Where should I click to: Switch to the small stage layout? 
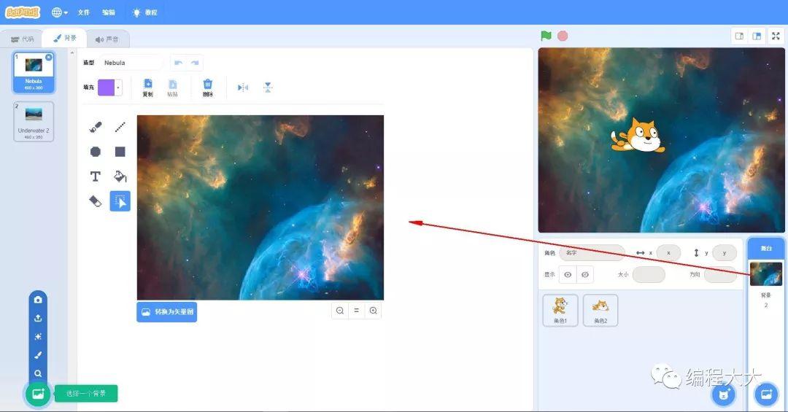point(739,36)
